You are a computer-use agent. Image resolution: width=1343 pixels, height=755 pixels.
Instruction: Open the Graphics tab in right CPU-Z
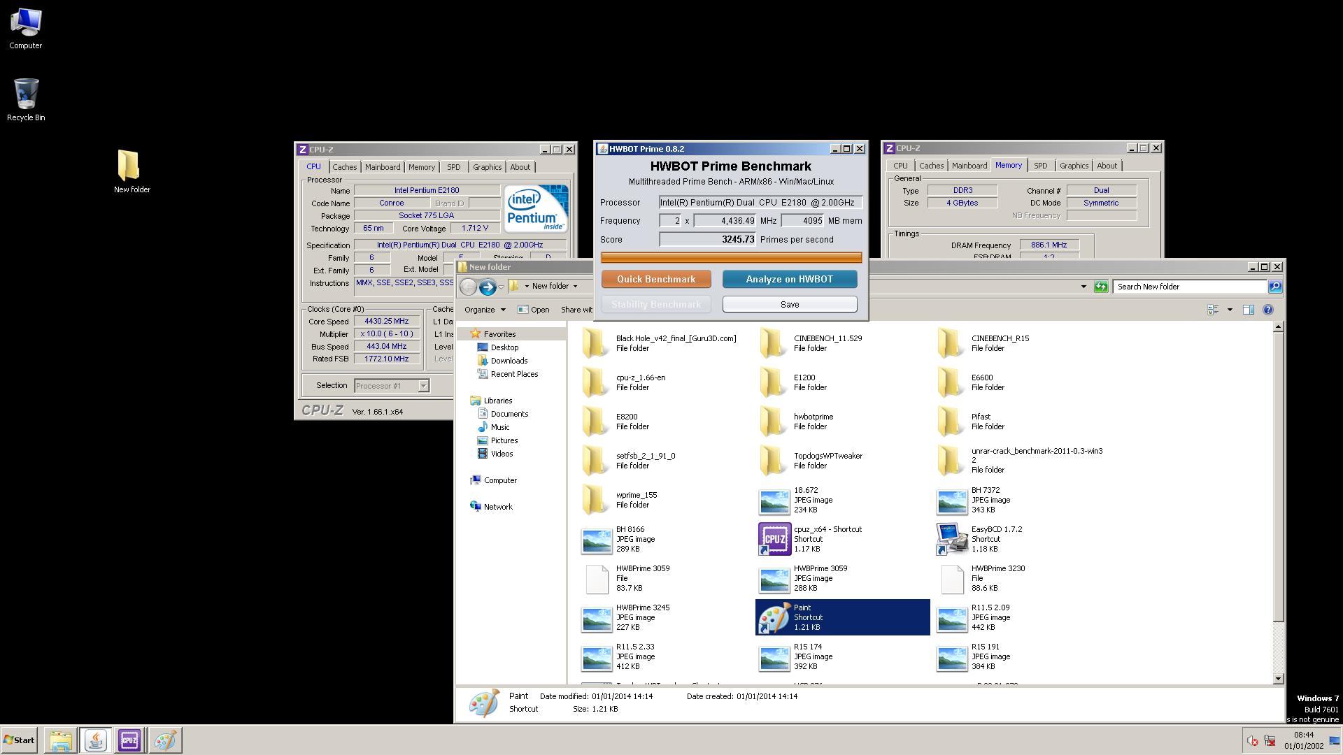coord(1074,166)
